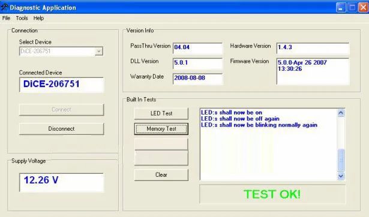Click the PassThru Version field 04.04
Screen dimensions: 369x217
197,48
